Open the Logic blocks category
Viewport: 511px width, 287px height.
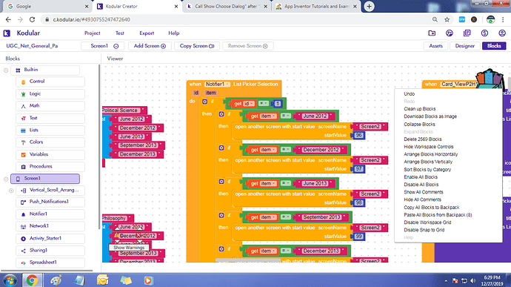[50, 93]
